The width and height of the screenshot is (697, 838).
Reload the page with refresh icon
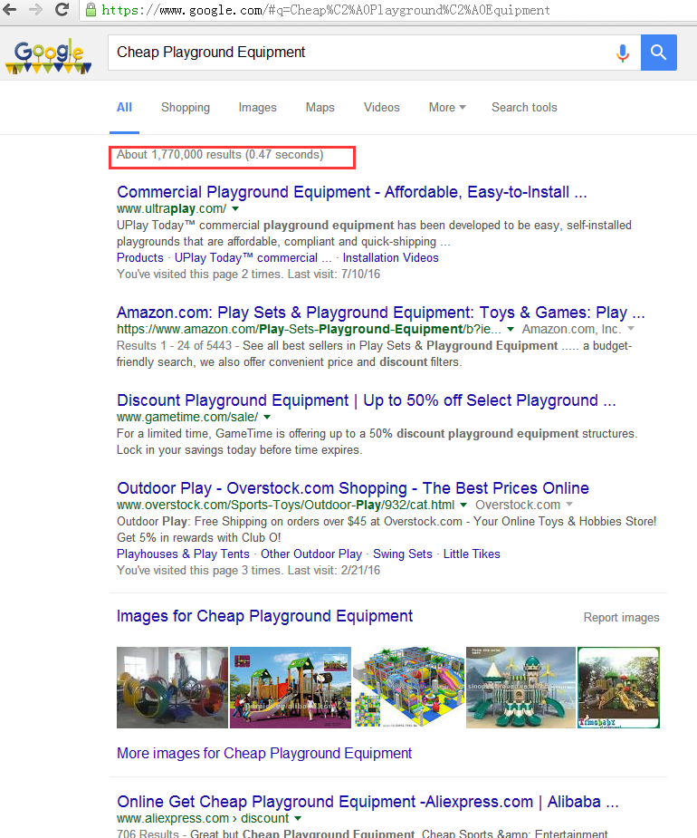point(62,9)
